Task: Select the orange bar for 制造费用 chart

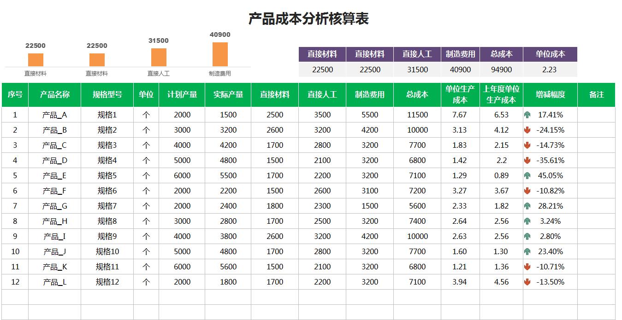Action: tap(220, 54)
